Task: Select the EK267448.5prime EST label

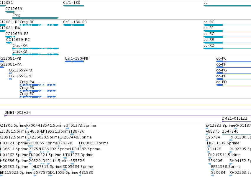Action: (76, 137)
